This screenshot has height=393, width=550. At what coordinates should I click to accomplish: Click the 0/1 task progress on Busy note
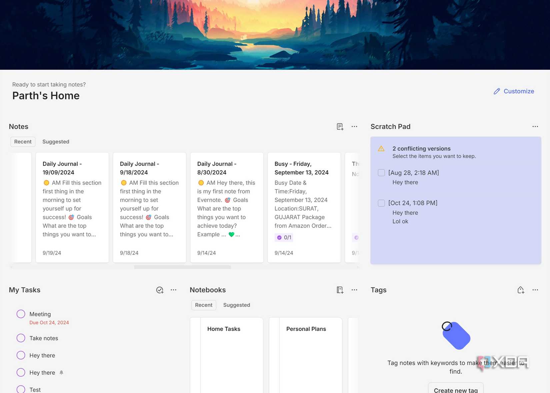(x=284, y=238)
